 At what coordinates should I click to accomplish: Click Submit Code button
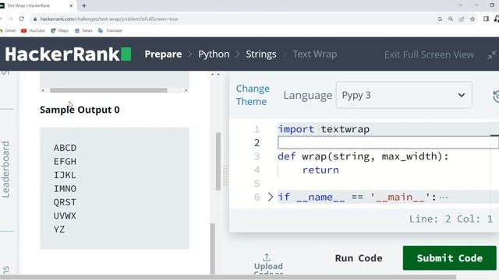[x=450, y=257]
